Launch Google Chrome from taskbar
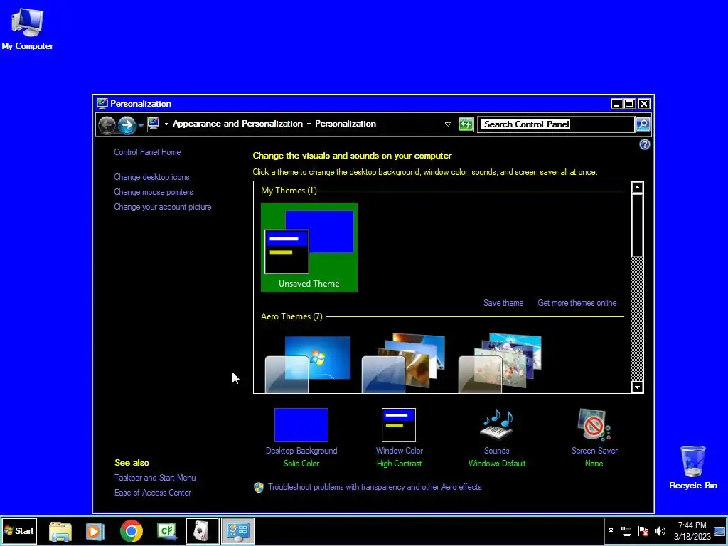The height and width of the screenshot is (546, 728). click(132, 531)
